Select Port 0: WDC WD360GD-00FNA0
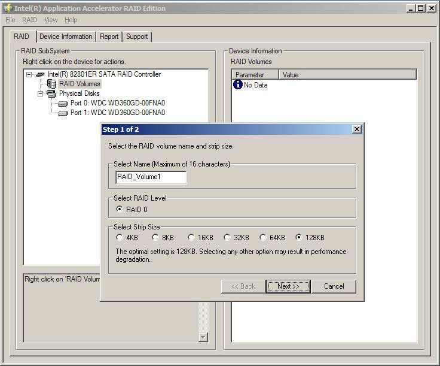This screenshot has height=366, width=440. 118,103
